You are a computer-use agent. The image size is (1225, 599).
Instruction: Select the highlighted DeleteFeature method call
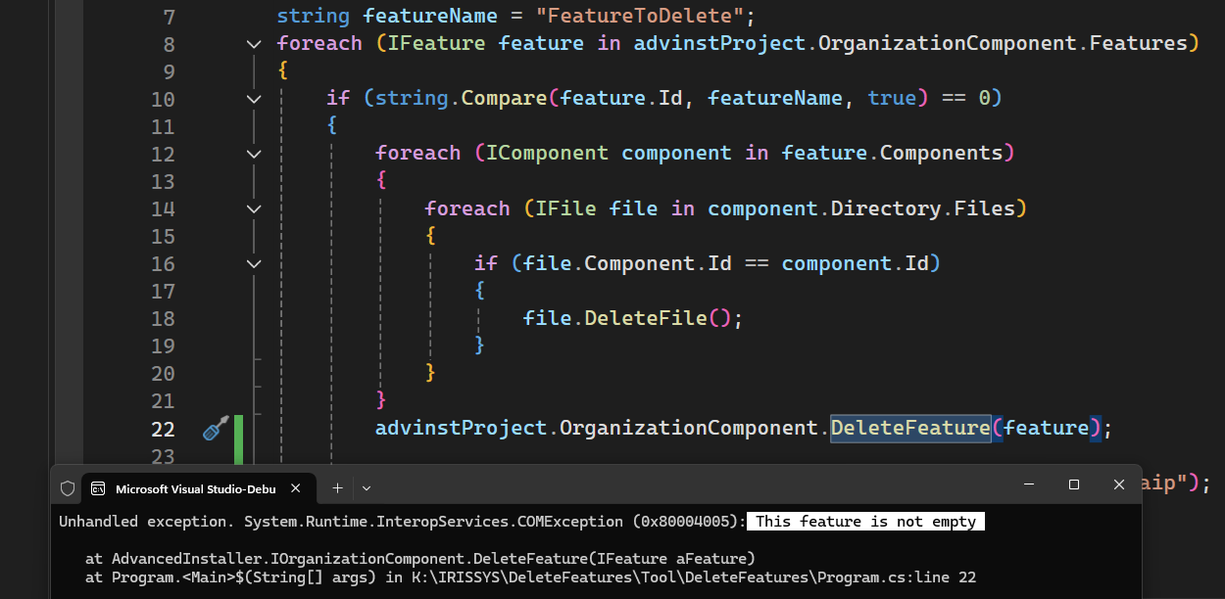[x=909, y=428]
